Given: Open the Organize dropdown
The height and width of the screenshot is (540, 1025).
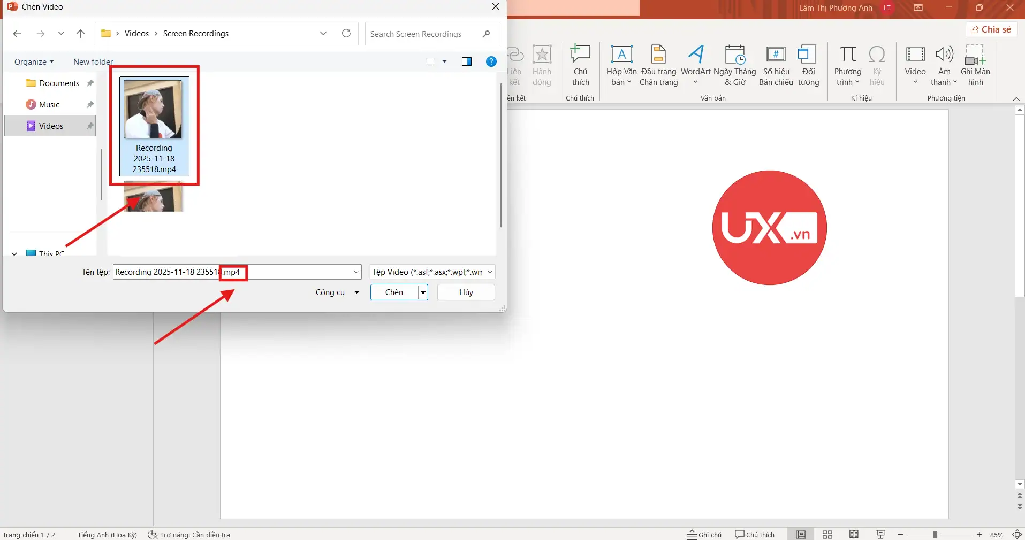Looking at the screenshot, I should point(33,61).
